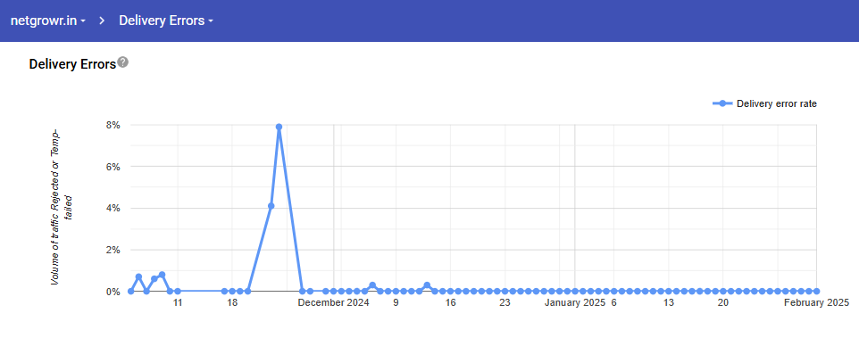Click the January 2025 axis label
The width and height of the screenshot is (859, 338).
pos(575,303)
